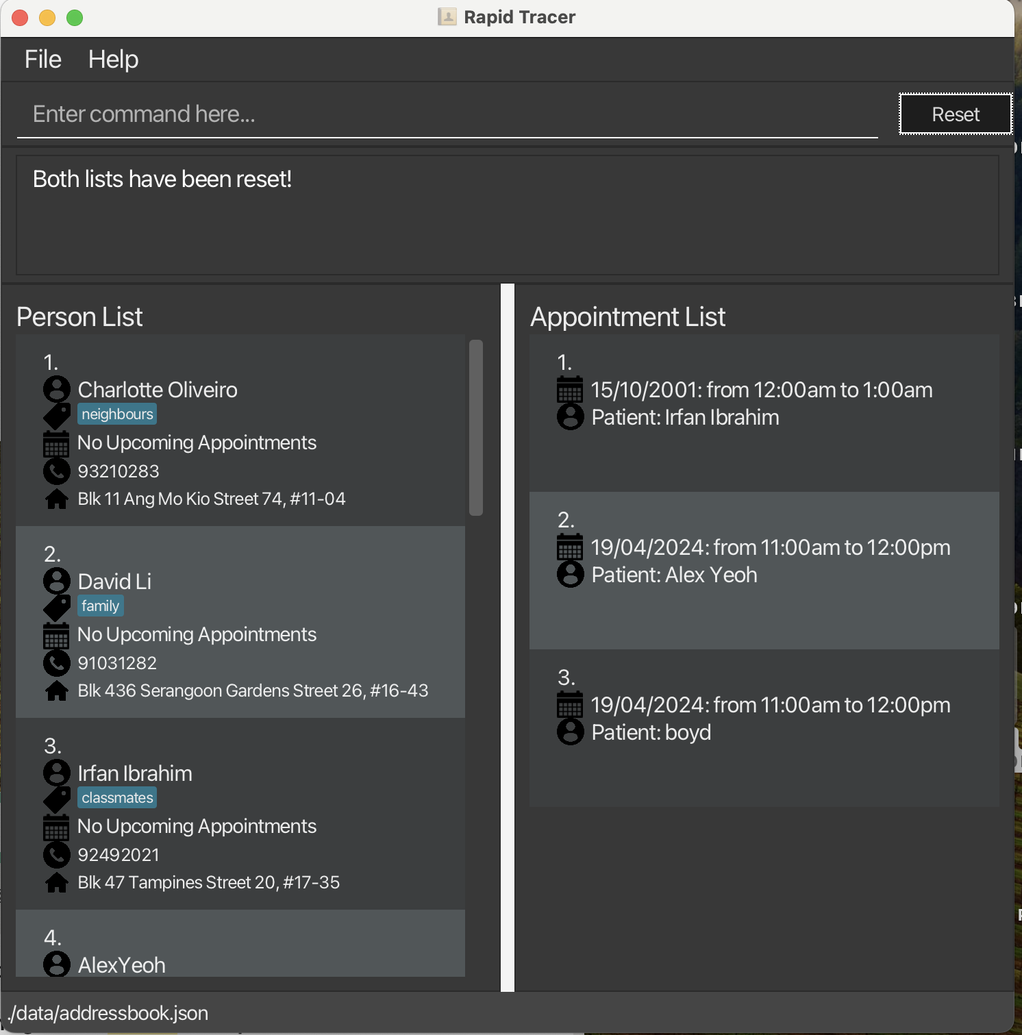The image size is (1022, 1035).
Task: Click the Person List scrollbar thumb
Action: (x=476, y=427)
